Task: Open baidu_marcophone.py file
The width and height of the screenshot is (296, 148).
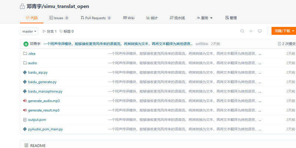Action: (45, 91)
